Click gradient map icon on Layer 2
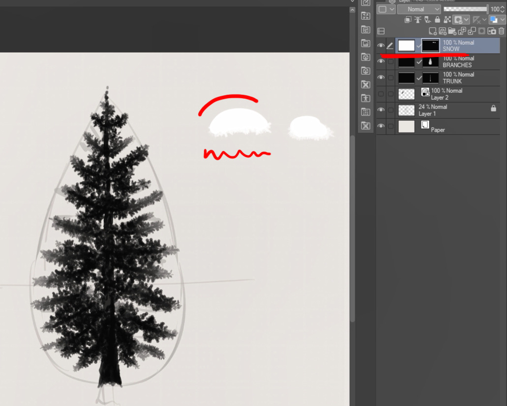507x406 pixels. [425, 92]
